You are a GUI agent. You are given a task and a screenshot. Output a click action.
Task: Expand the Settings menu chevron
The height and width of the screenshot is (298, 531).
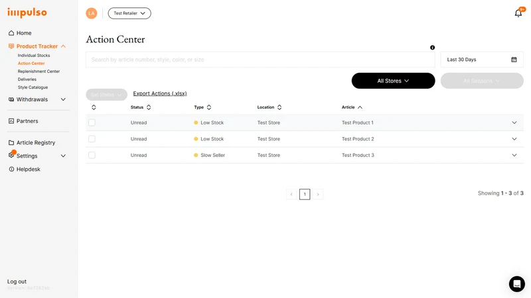[63, 156]
